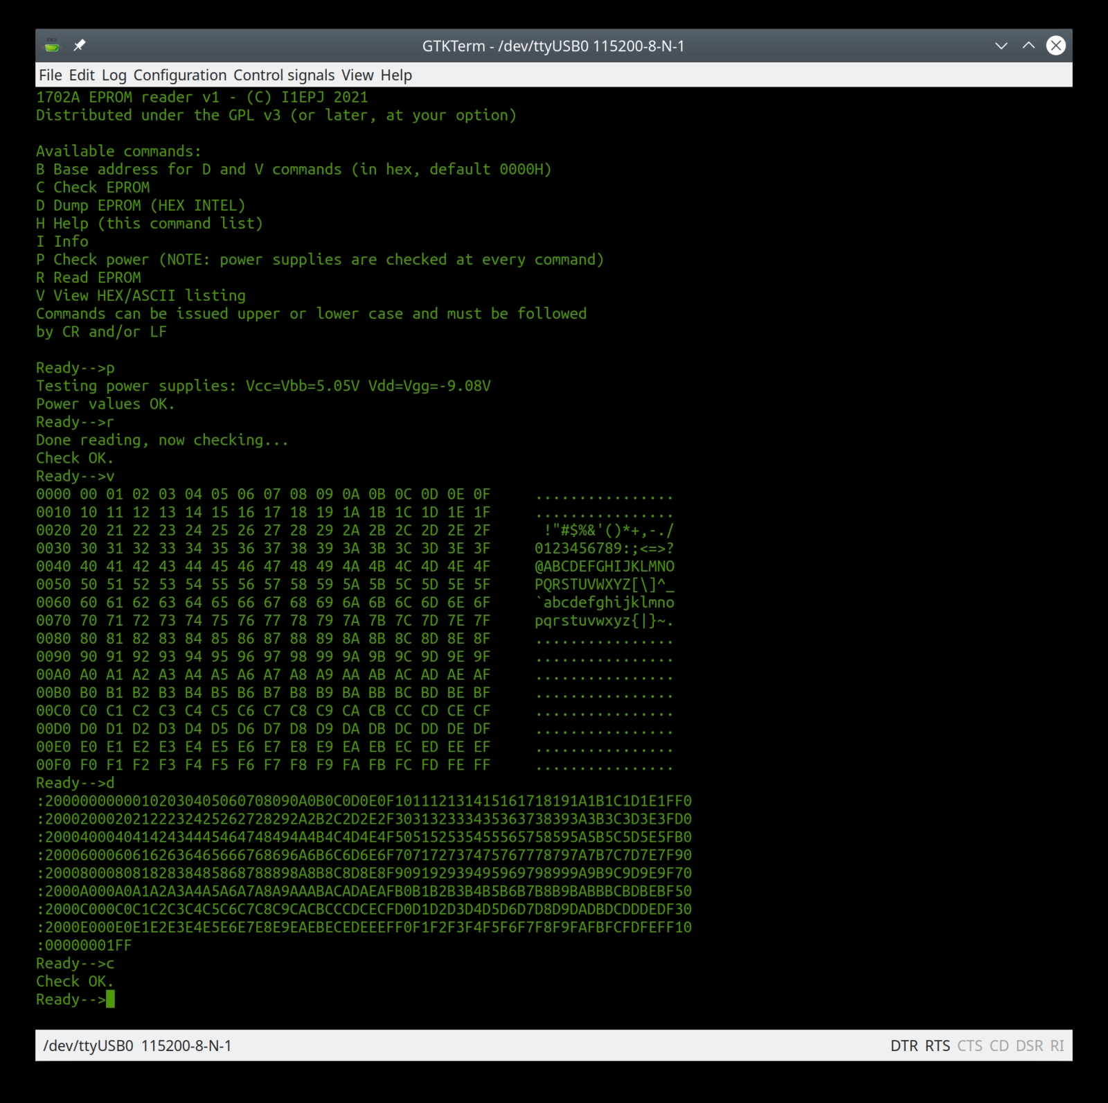Click the 'P Check power' line
1108x1103 pixels.
point(320,259)
